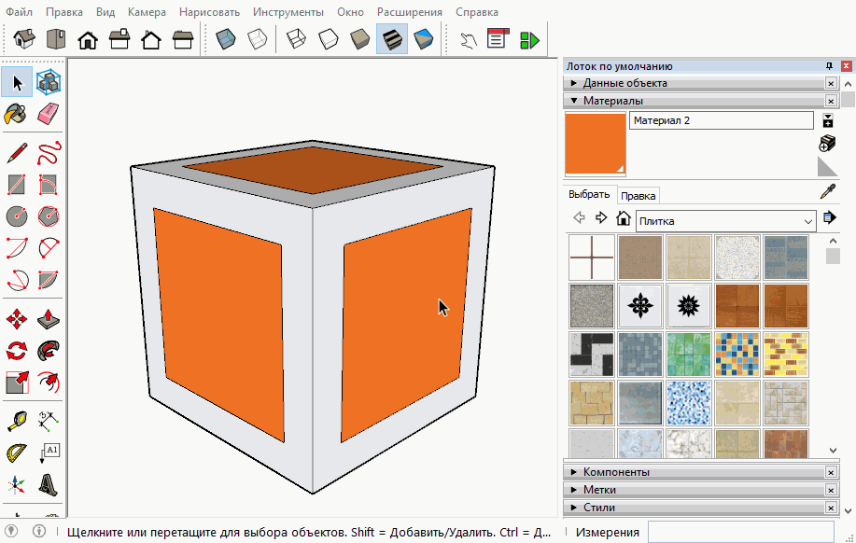
Task: Switch to the Правка tab in Materials
Action: click(638, 195)
